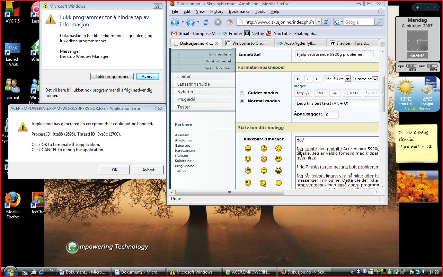
Task: Click page vertical scrollbar thumb
Action: coord(382,94)
